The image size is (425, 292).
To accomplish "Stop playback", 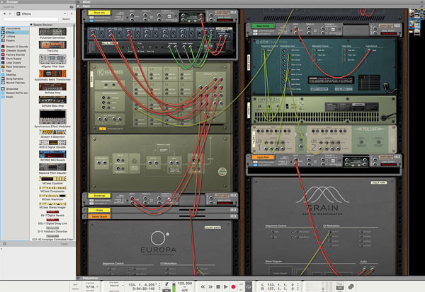I will coord(218,286).
